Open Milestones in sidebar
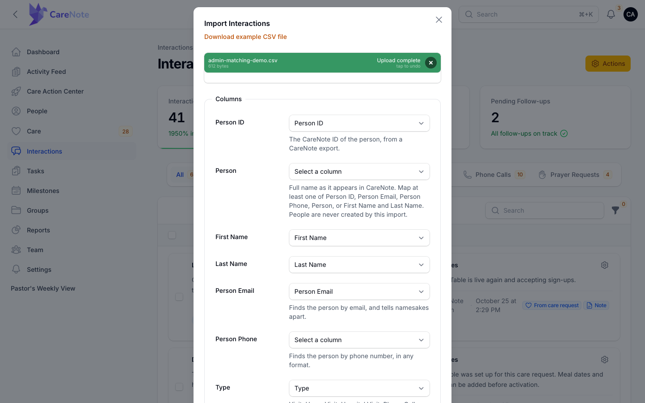The height and width of the screenshot is (403, 645). tap(72, 191)
